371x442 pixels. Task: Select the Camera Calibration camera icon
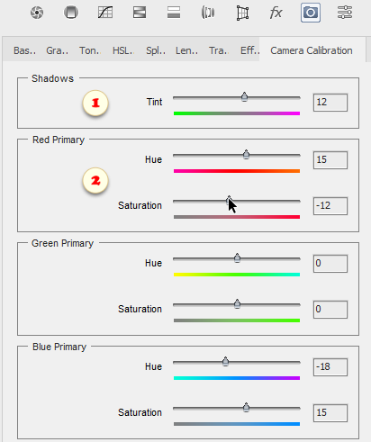311,13
